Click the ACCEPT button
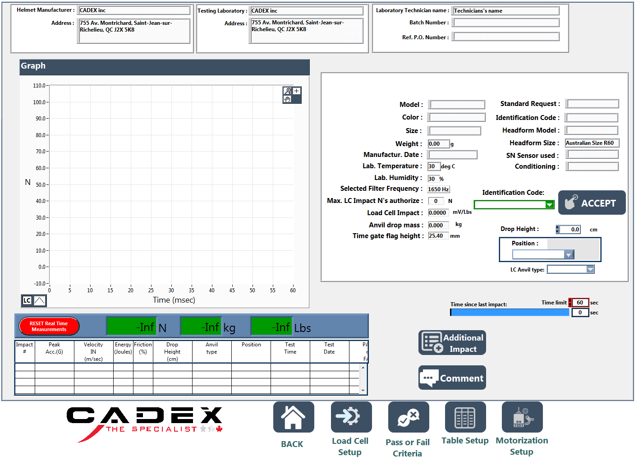This screenshot has width=643, height=470. coord(592,203)
